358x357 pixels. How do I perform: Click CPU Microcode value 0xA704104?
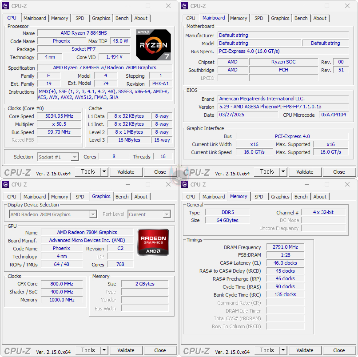(334, 115)
